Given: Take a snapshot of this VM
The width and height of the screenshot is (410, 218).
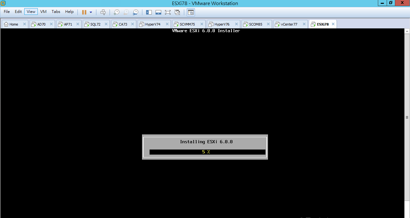Looking at the screenshot, I should [x=117, y=12].
